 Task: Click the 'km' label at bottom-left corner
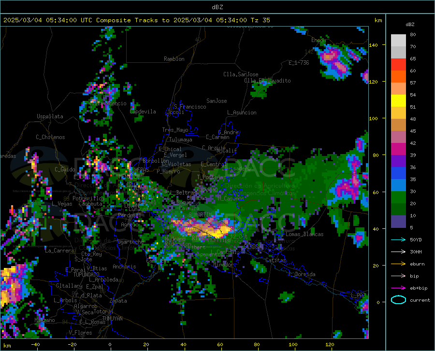tap(7, 346)
